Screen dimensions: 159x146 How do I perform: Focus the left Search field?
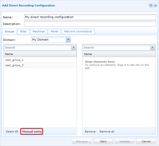[x=38, y=48]
